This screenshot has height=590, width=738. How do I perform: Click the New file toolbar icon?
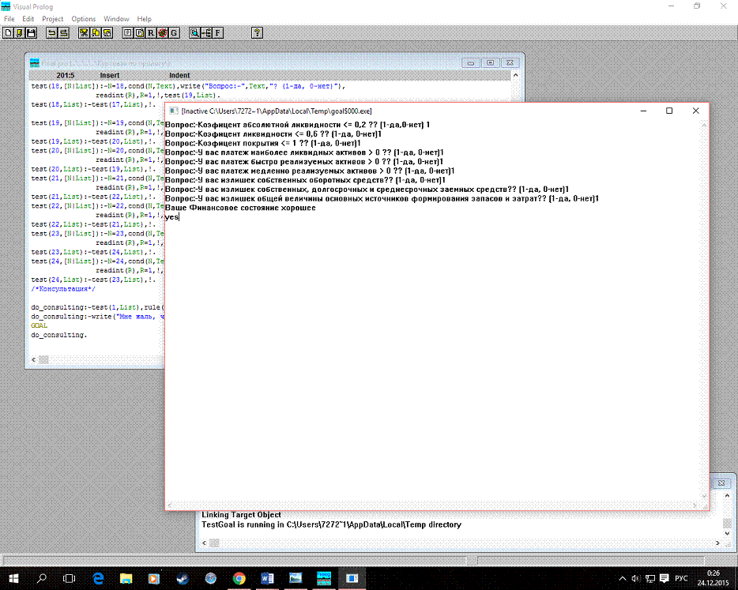click(8, 33)
